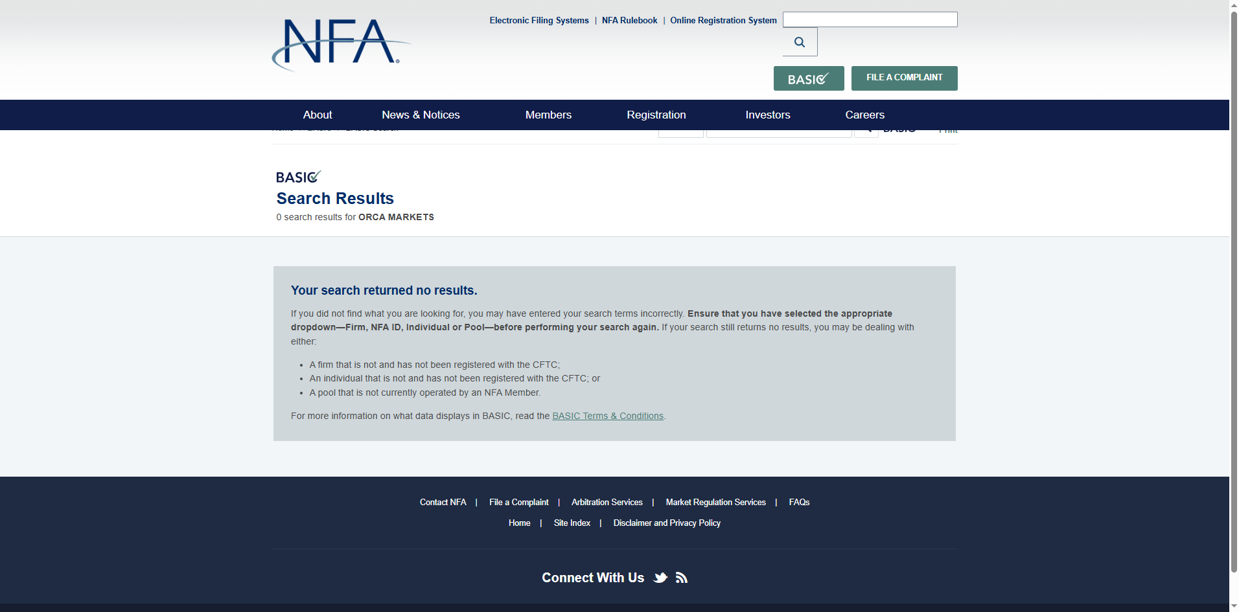The width and height of the screenshot is (1239, 612).
Task: Open the Site Index link
Action: coord(572,523)
